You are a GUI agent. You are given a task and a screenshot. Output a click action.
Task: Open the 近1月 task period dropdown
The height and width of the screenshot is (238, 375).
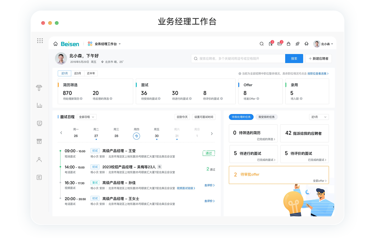(319, 117)
